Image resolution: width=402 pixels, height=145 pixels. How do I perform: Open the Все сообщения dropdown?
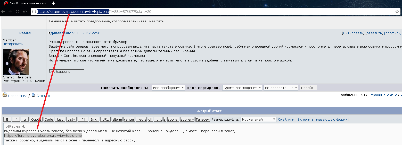click(x=168, y=88)
